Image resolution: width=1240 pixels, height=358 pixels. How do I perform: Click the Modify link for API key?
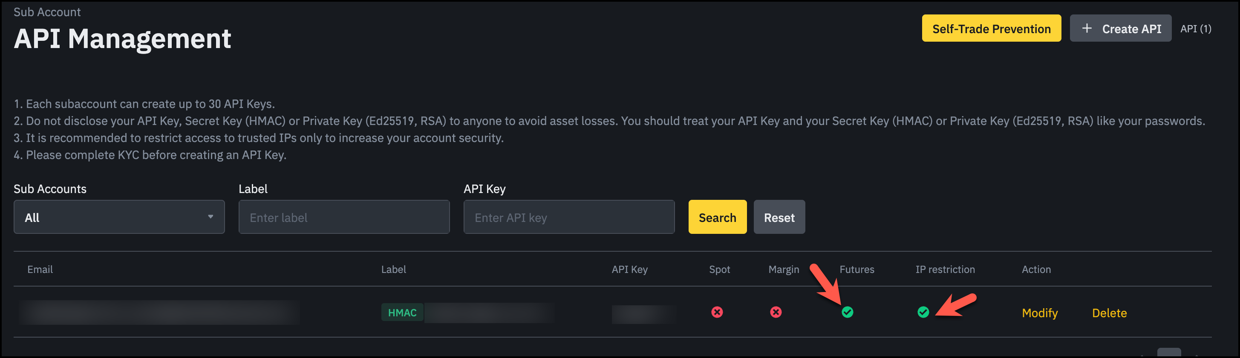point(1039,313)
